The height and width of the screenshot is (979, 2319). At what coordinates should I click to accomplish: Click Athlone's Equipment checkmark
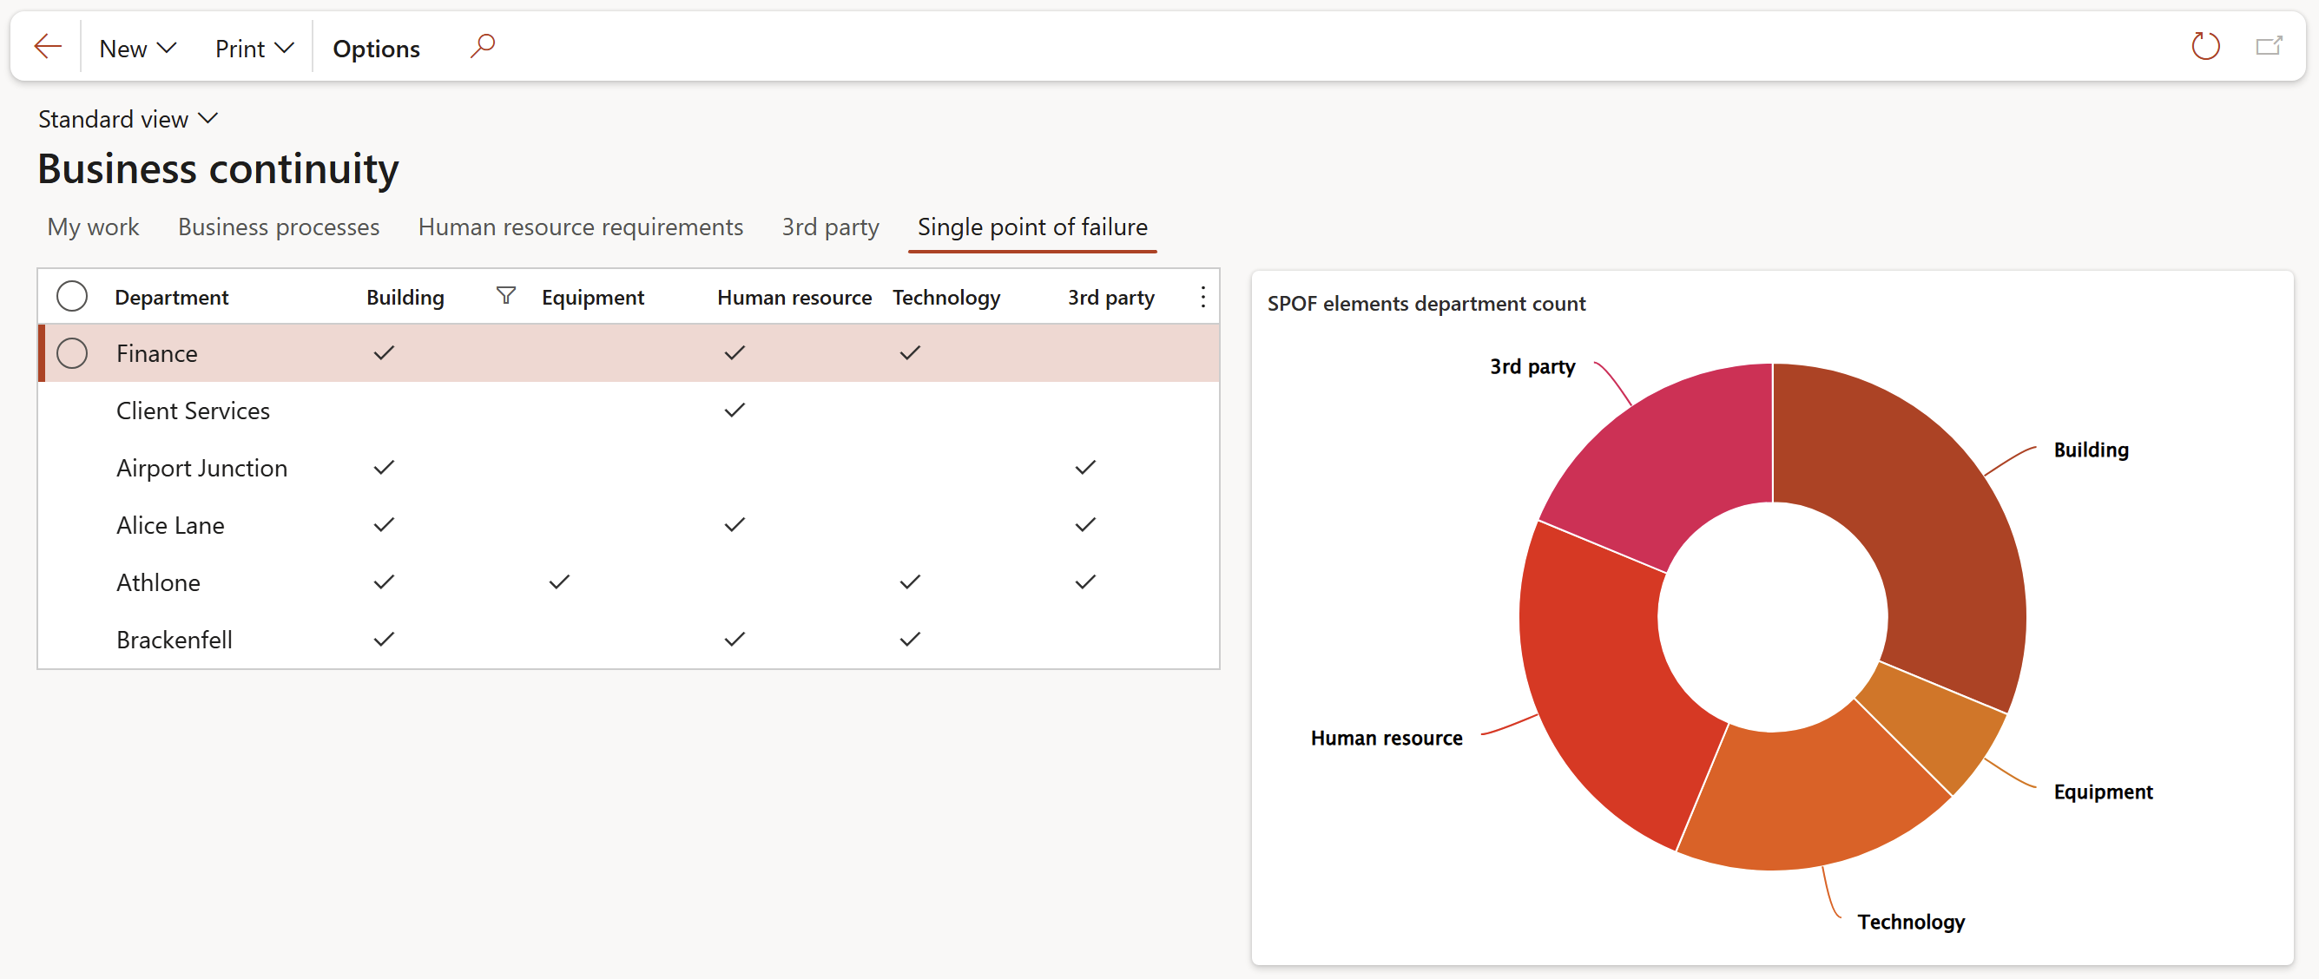[x=559, y=582]
